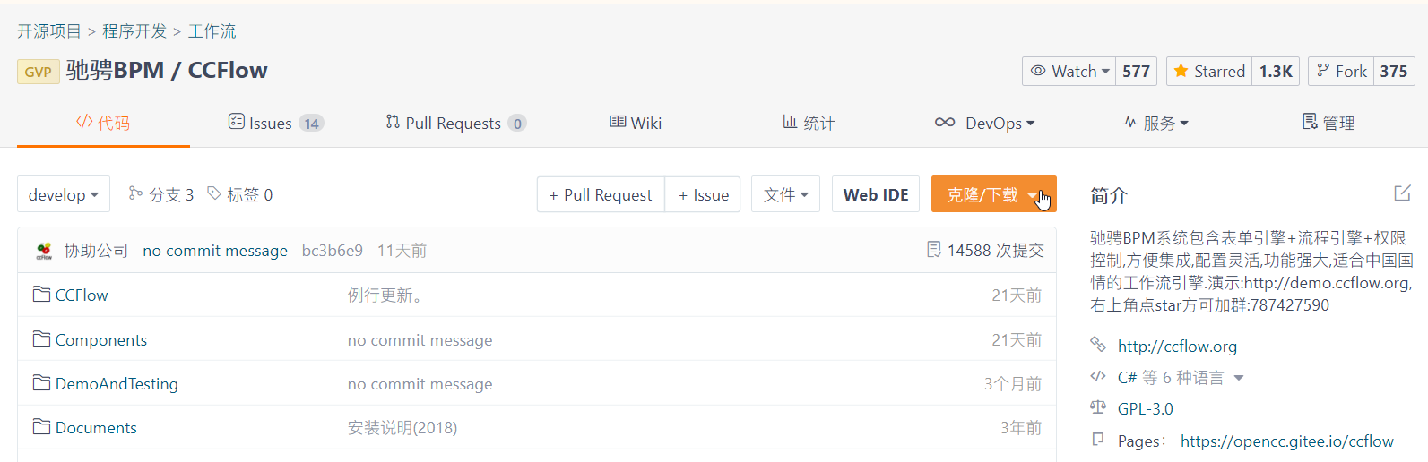Open the Wiki tab
The width and height of the screenshot is (1428, 462).
pos(636,124)
